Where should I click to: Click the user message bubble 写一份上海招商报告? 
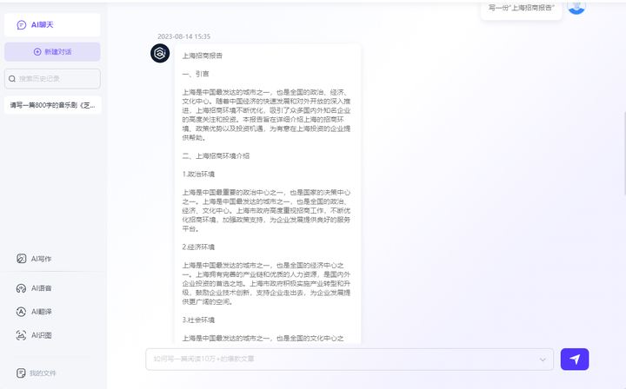point(521,8)
